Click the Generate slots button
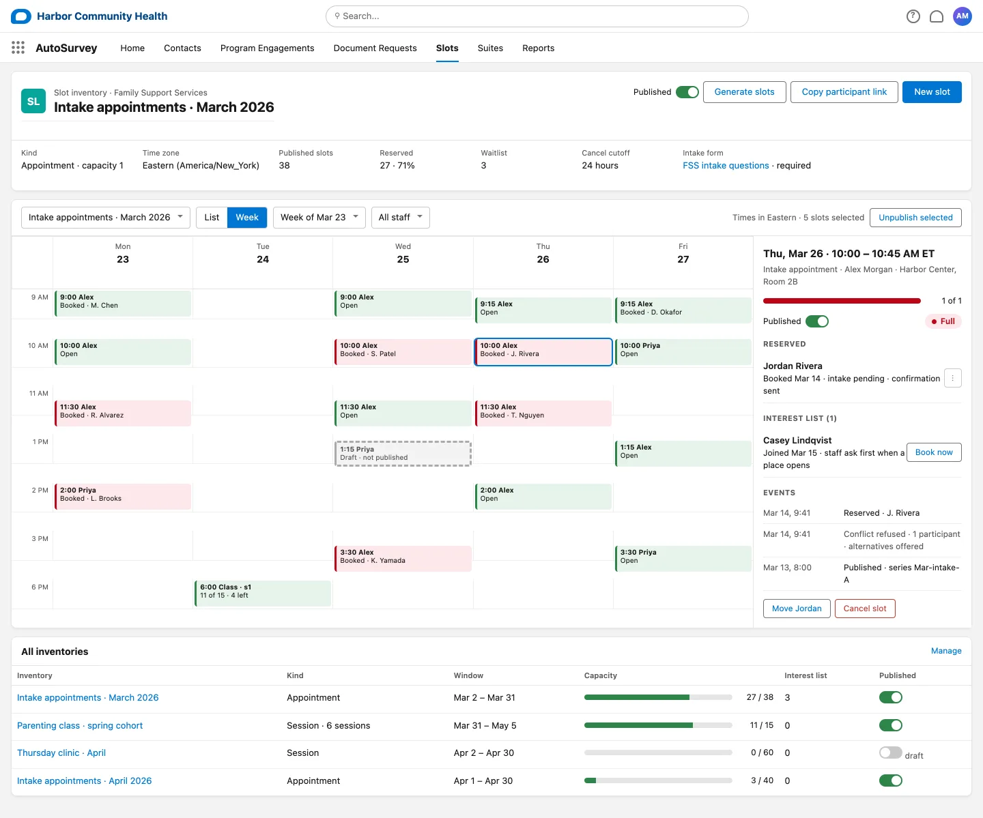983x818 pixels. click(744, 92)
